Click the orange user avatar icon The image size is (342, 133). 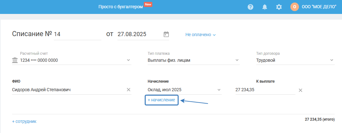click(294, 7)
